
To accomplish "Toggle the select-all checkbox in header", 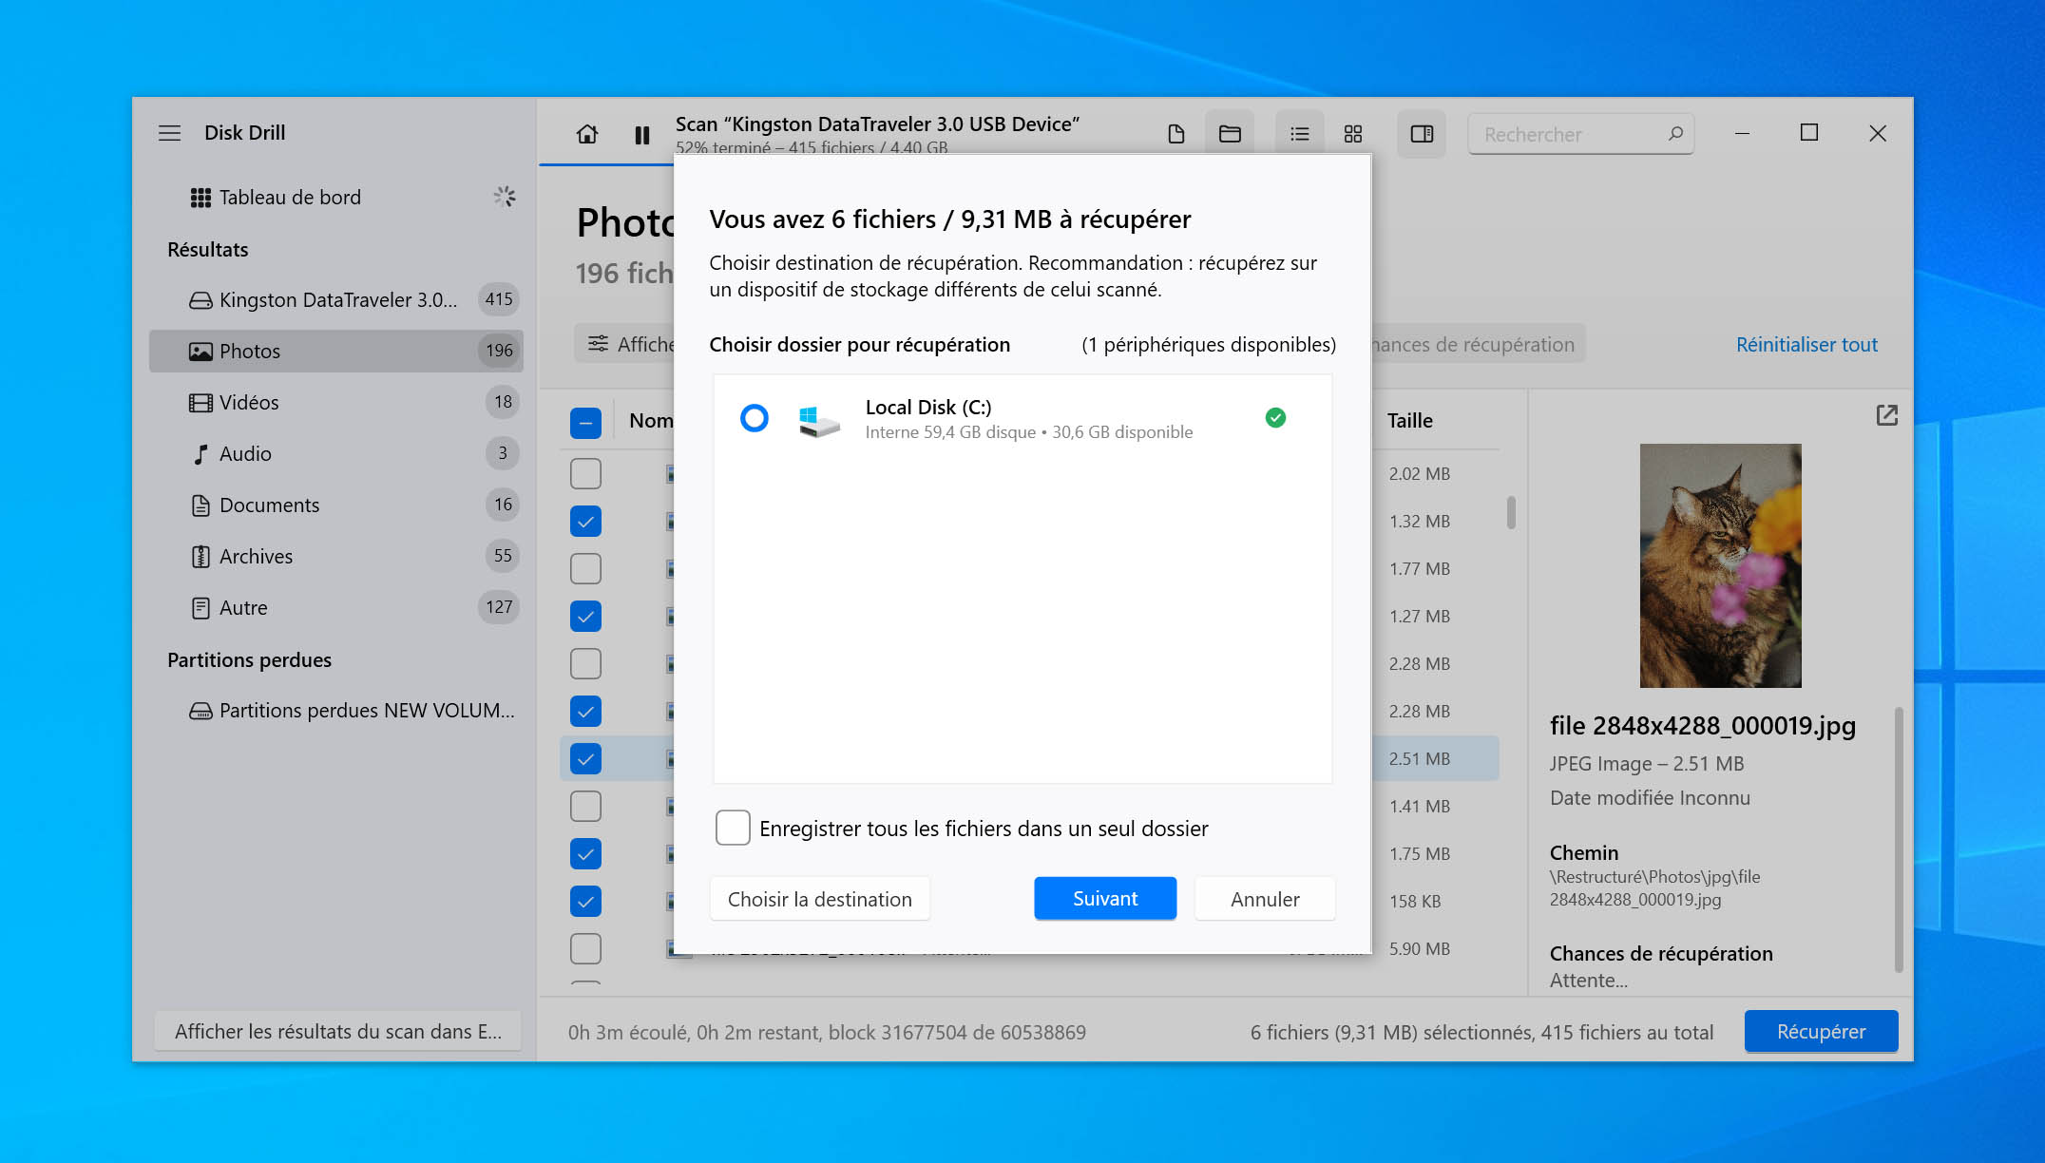I will 585,422.
